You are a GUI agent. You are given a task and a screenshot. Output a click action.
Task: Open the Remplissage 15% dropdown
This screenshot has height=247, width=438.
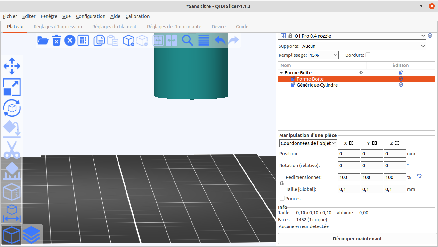tap(323, 55)
